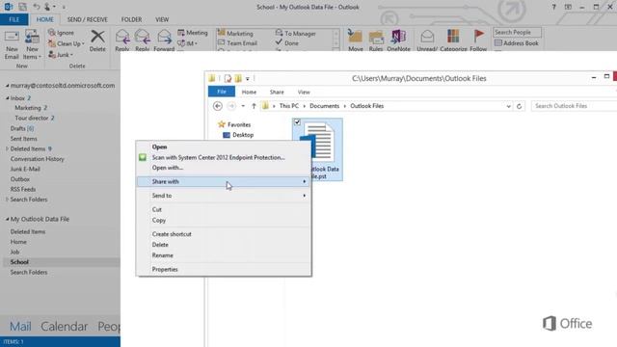This screenshot has width=617, height=347.
Task: Open Address Book
Action: pyautogui.click(x=517, y=43)
